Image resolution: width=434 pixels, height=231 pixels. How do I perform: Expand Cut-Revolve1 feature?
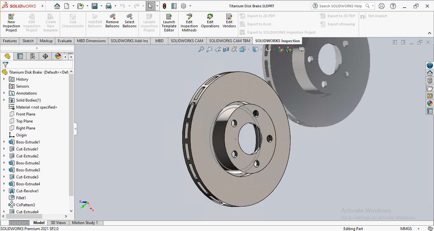click(x=4, y=191)
